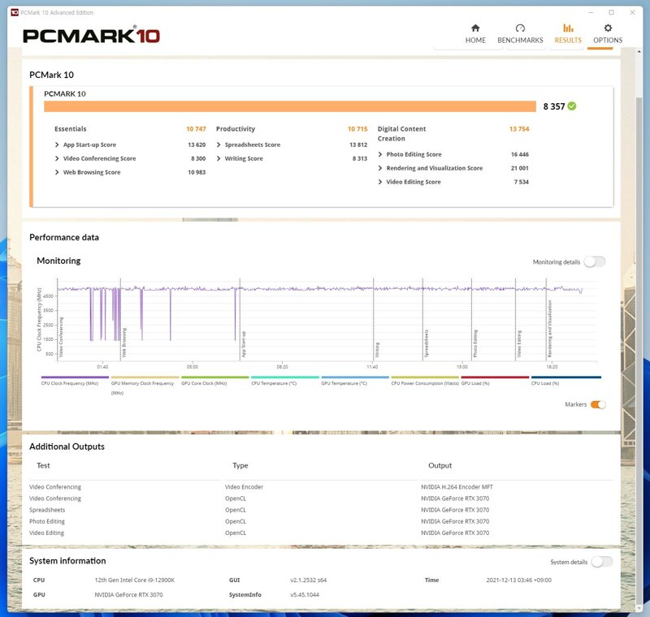This screenshot has width=650, height=617.
Task: Go to the HOME section
Action: coord(475,34)
